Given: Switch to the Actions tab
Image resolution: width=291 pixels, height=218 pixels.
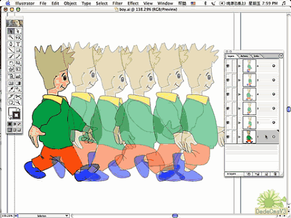Looking at the screenshot, I should pos(244,56).
